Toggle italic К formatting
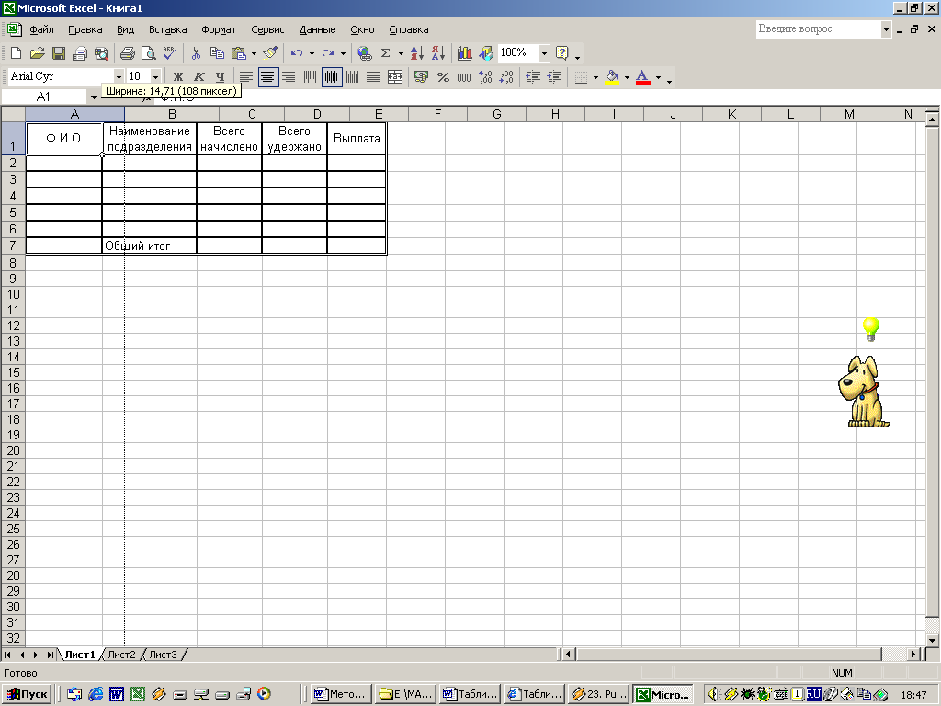This screenshot has width=941, height=706. coord(199,77)
